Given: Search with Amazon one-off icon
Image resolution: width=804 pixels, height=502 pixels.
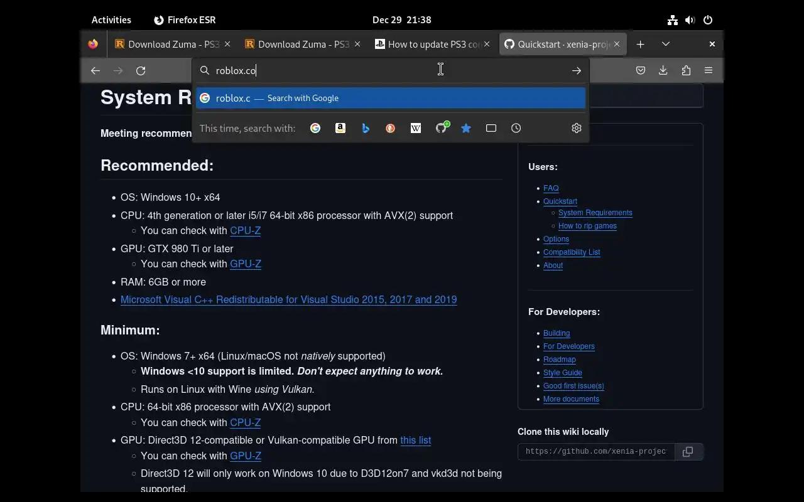Looking at the screenshot, I should click(340, 128).
